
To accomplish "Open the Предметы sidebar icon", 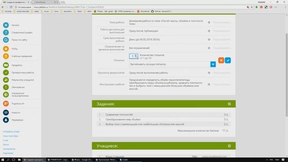I will [x=6, y=65].
